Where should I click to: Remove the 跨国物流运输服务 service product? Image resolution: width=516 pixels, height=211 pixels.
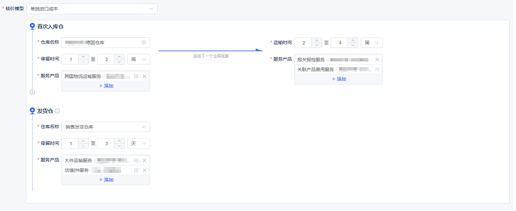tap(144, 77)
